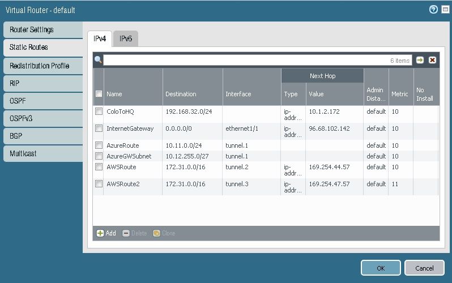The width and height of the screenshot is (452, 283).
Task: Open the BGP section
Action: tap(43, 136)
